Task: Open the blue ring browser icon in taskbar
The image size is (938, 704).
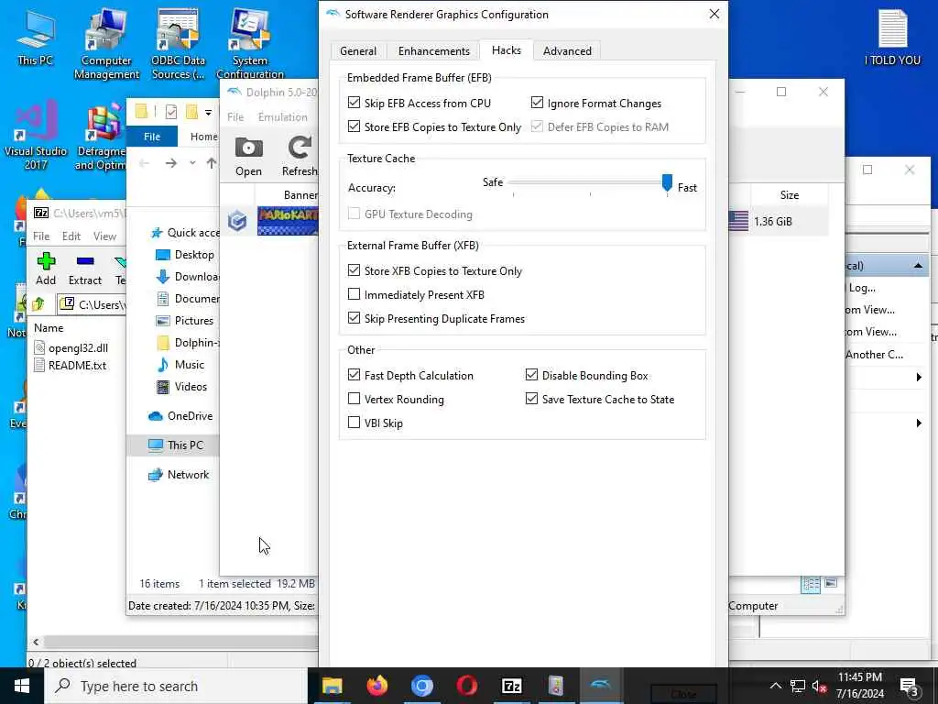Action: point(421,686)
